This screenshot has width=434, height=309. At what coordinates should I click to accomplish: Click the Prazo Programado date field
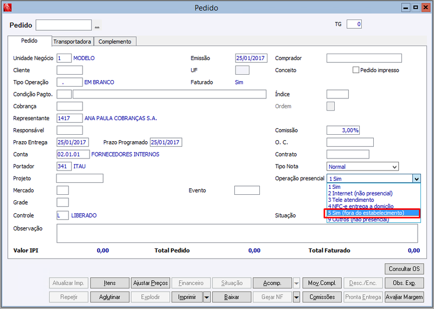tap(166, 142)
